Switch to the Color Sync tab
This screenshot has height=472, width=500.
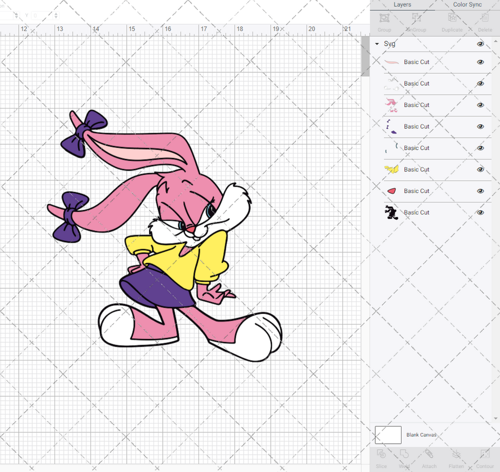[x=467, y=5]
